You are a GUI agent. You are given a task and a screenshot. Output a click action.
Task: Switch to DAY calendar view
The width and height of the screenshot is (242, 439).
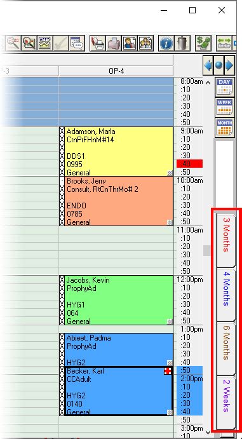click(x=225, y=87)
